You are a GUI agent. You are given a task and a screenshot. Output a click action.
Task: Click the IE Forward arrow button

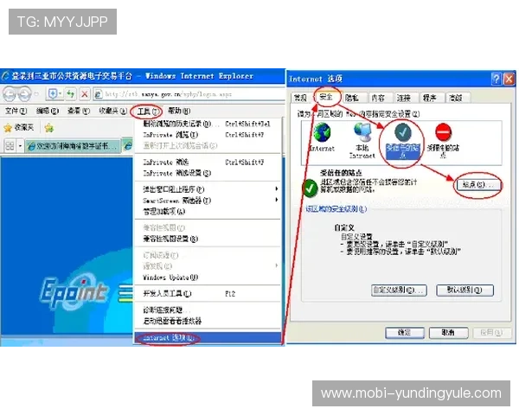pyautogui.click(x=24, y=94)
